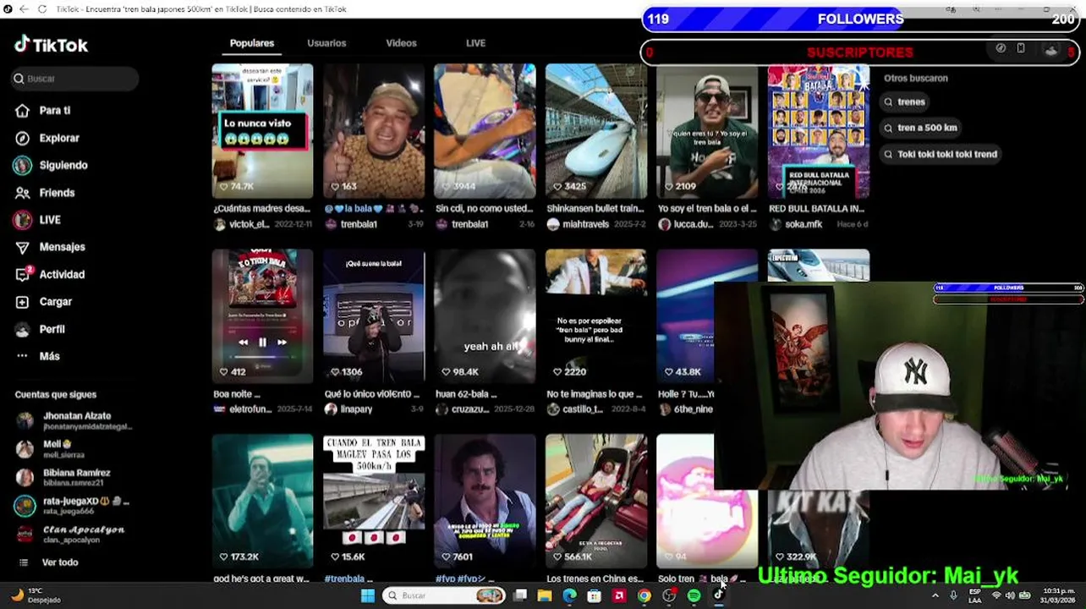This screenshot has width=1086, height=609.
Task: Open File Explorer from the taskbar
Action: tap(545, 595)
